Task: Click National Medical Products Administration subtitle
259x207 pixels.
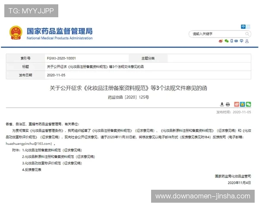Action: tap(60, 38)
